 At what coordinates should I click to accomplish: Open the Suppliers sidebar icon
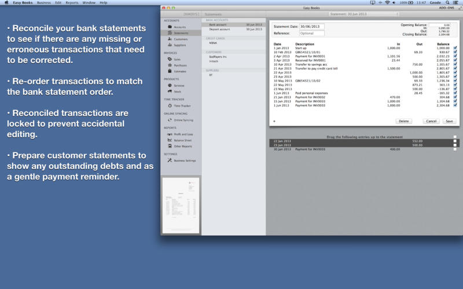click(170, 45)
